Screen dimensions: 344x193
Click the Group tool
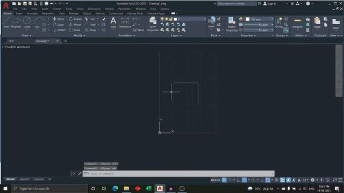[279, 23]
